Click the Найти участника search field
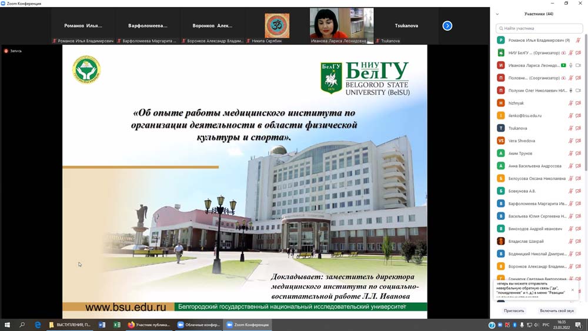This screenshot has width=588, height=331. pyautogui.click(x=539, y=28)
